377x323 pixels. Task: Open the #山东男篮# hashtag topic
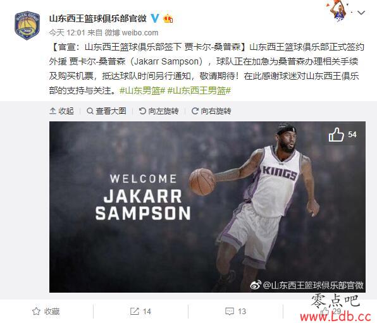coord(142,90)
